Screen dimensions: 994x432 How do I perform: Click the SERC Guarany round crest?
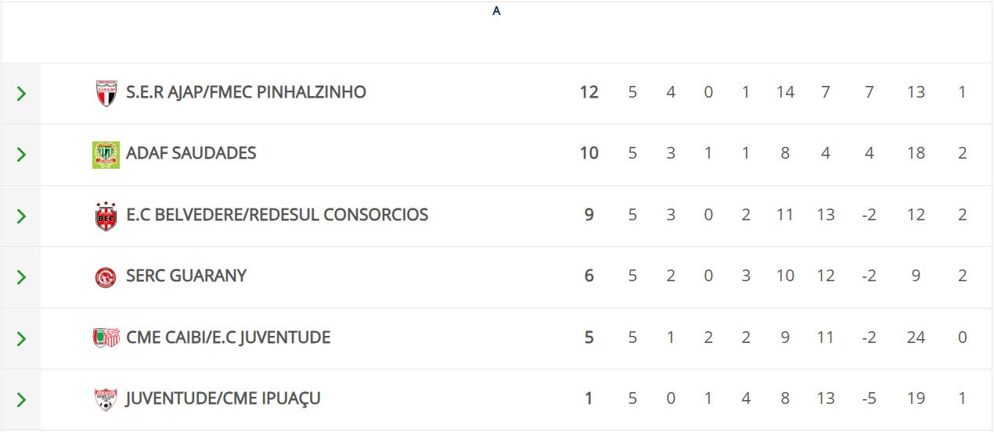[x=106, y=277]
